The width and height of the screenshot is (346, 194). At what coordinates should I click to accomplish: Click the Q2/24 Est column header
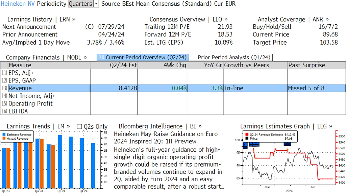114,65
